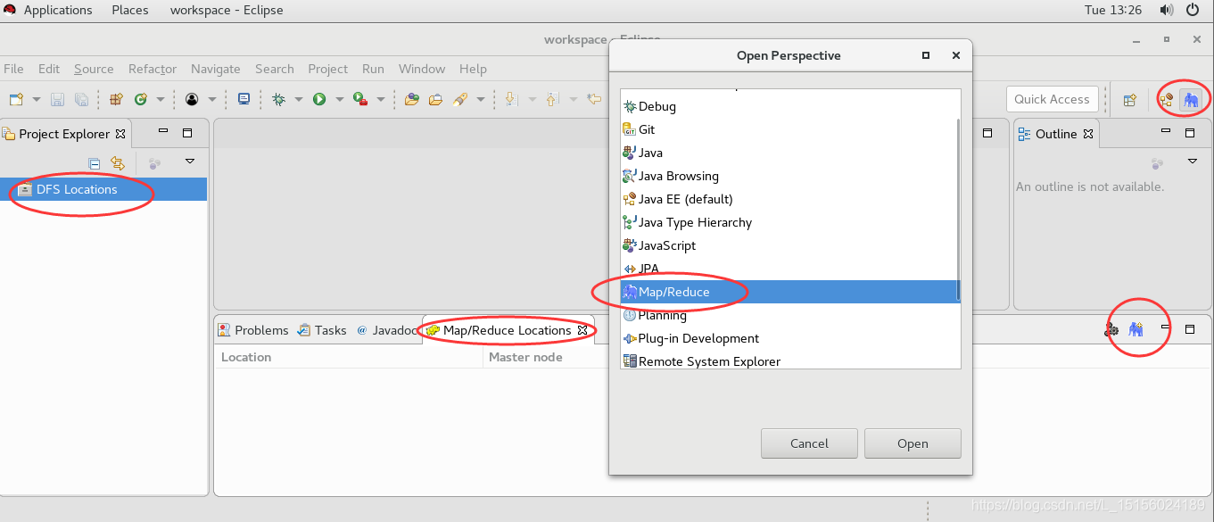Click the Open Task folder icon

435,100
